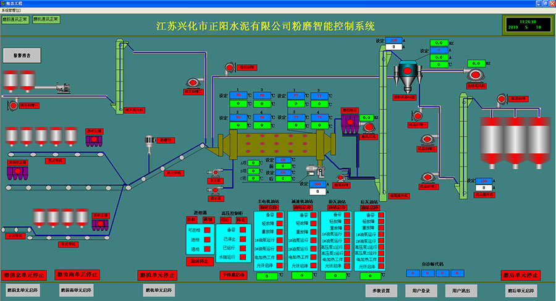Screen dimensions: 556x301
Task: Click the 西水泵 pump icon
Action: click(x=215, y=190)
